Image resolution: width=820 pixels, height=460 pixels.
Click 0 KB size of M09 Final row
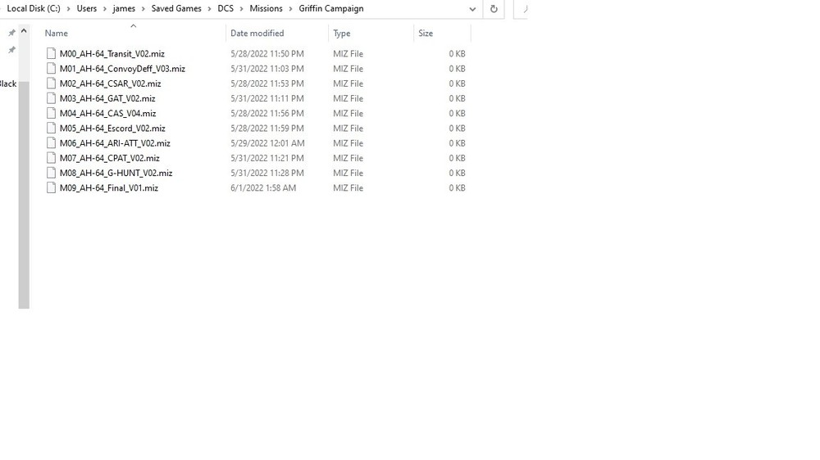(457, 187)
